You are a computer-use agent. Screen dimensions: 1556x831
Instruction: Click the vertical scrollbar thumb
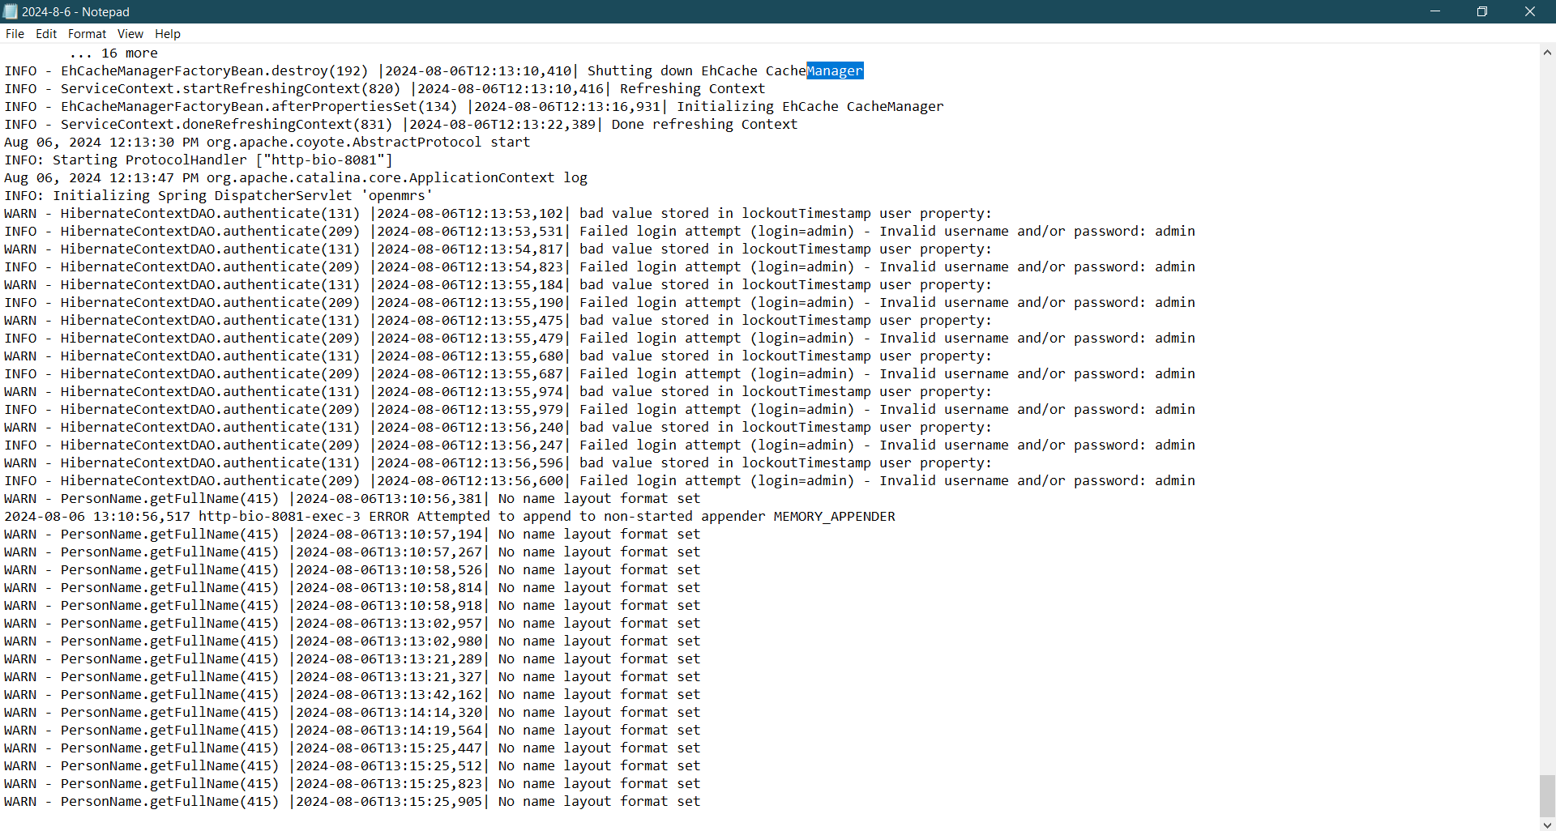[x=1547, y=796]
